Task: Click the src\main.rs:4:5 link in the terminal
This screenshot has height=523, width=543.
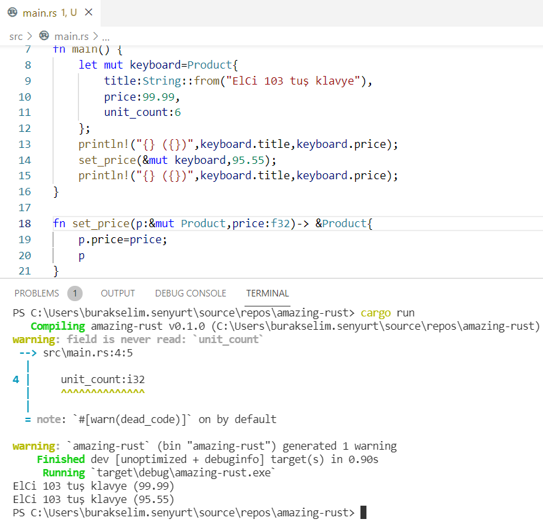Action: (x=88, y=353)
